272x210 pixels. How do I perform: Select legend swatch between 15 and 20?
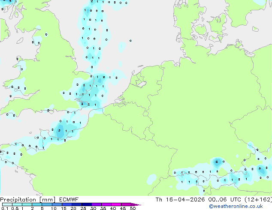[x=66, y=204]
